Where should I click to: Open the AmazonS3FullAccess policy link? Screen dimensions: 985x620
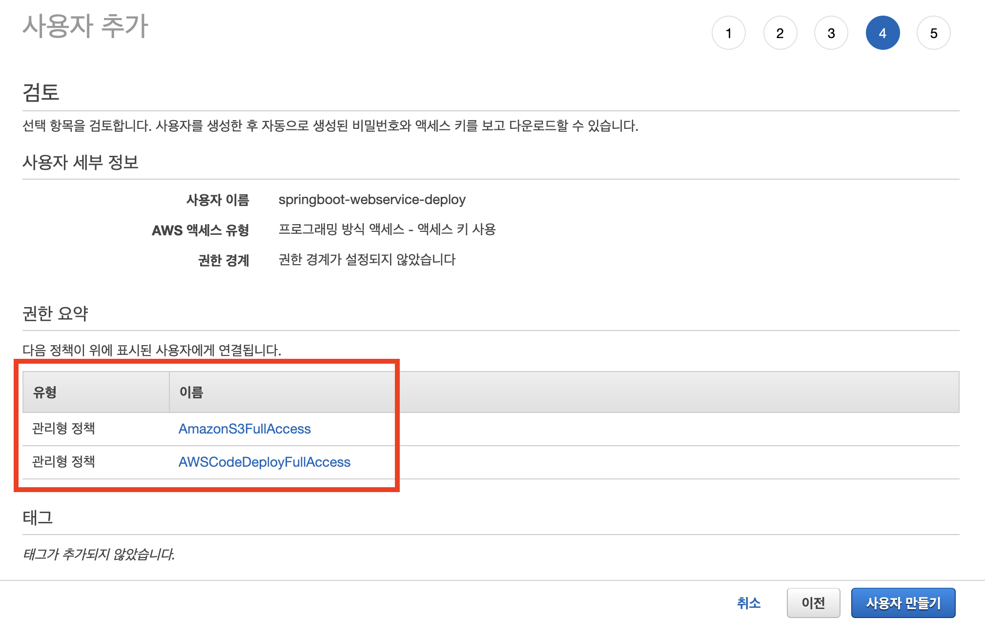pos(245,429)
